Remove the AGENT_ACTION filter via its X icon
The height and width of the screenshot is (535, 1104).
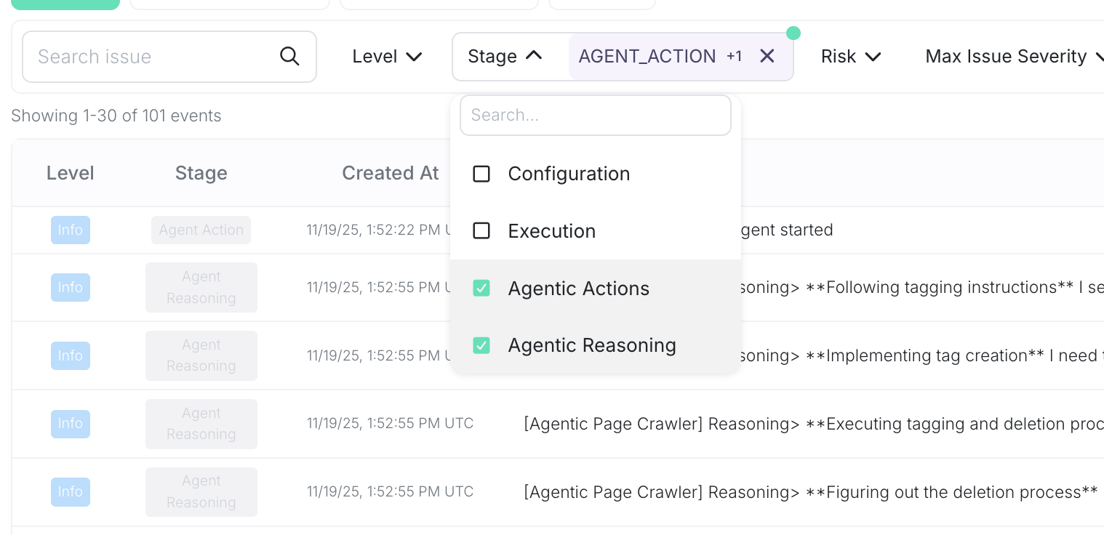point(767,56)
